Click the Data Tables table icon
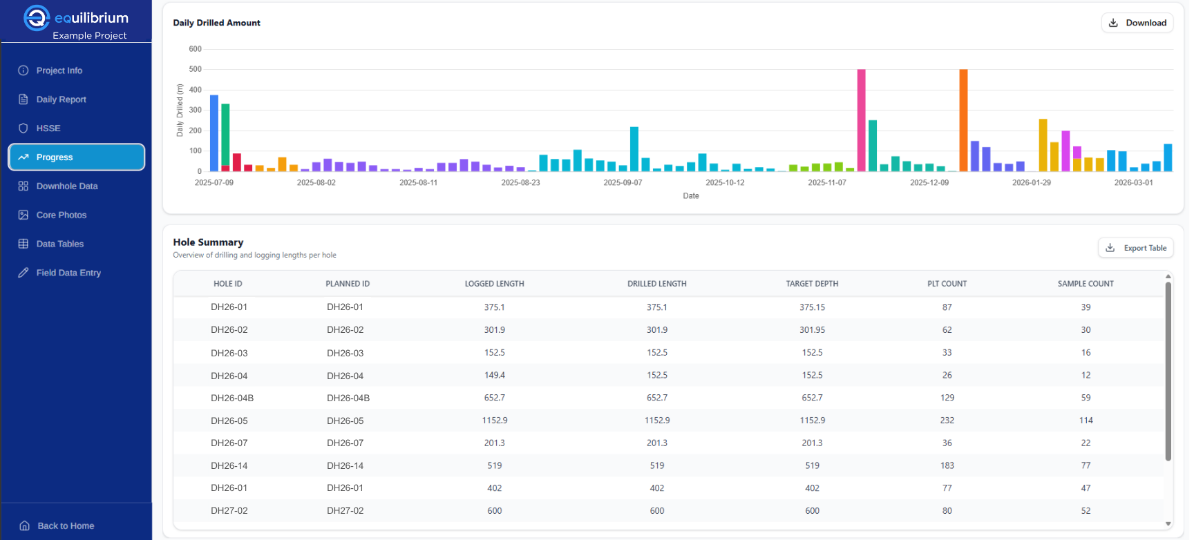1194x540 pixels. coord(23,244)
